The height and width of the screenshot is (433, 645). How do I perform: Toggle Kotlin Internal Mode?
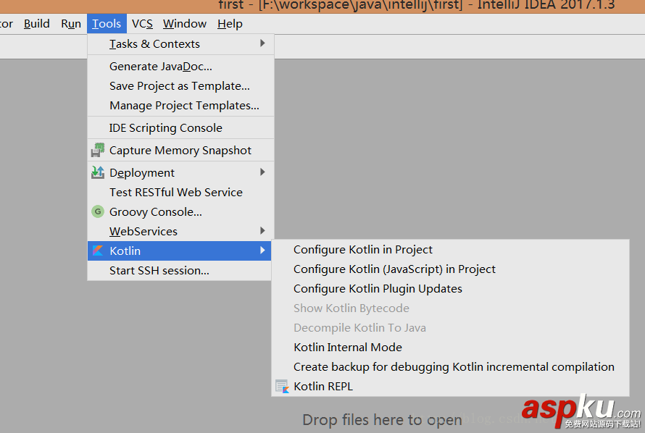[x=451, y=347]
